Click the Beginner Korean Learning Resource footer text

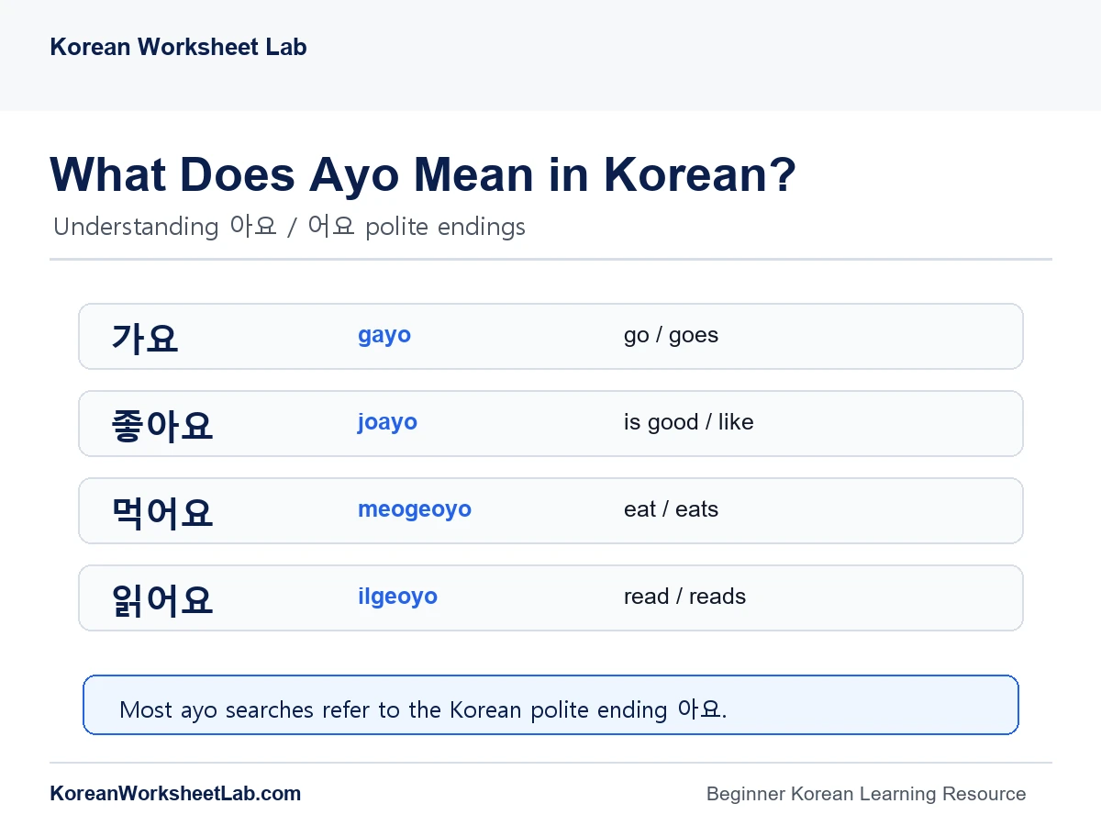(x=866, y=794)
